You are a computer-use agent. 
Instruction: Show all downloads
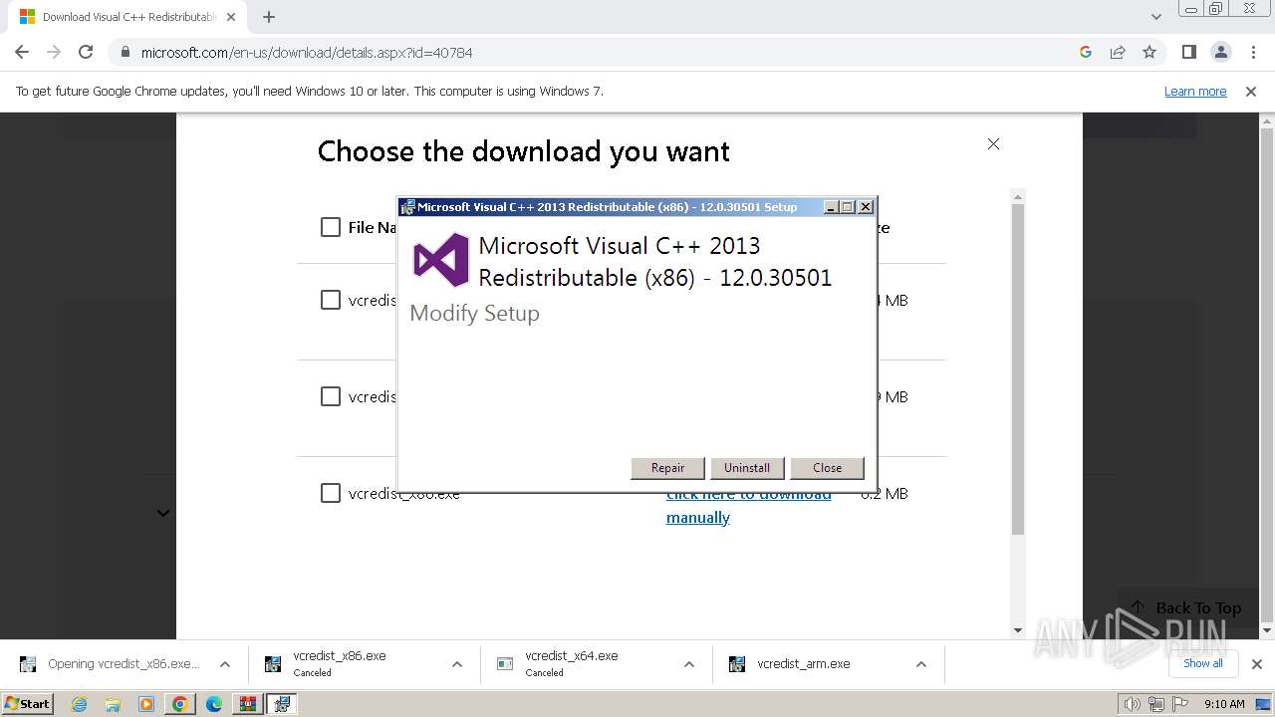1203,663
